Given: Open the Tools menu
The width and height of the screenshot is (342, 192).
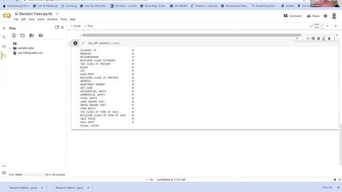Looking at the screenshot, I should tap(64, 19).
